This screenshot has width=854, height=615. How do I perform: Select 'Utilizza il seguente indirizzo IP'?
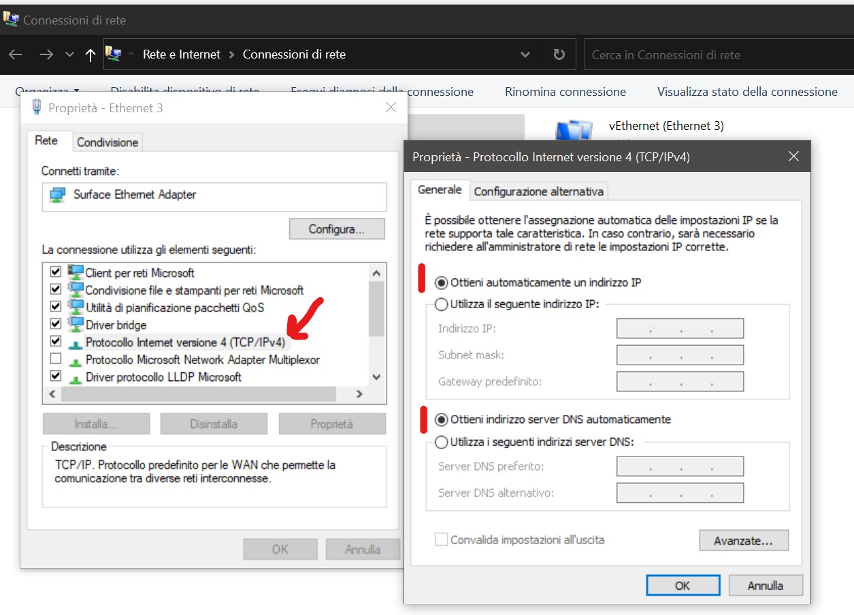[x=442, y=304]
